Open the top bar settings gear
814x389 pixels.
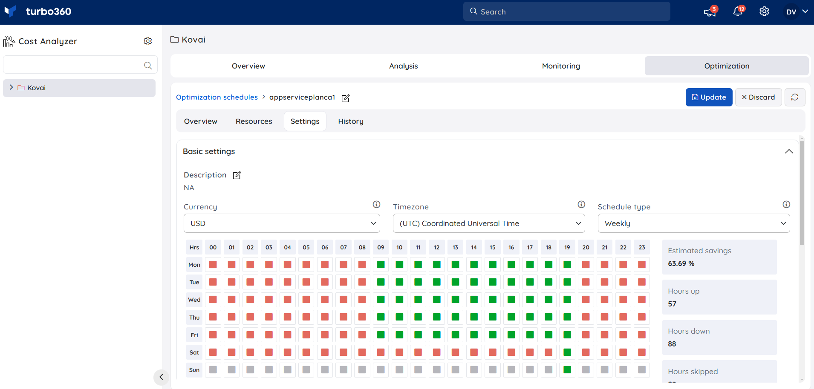point(764,11)
